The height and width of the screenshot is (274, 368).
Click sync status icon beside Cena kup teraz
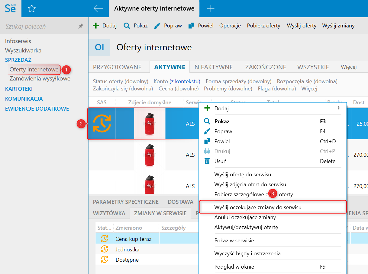coord(104,239)
